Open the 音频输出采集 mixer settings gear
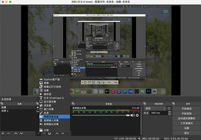The height and width of the screenshot is (140, 201). pyautogui.click(x=137, y=115)
